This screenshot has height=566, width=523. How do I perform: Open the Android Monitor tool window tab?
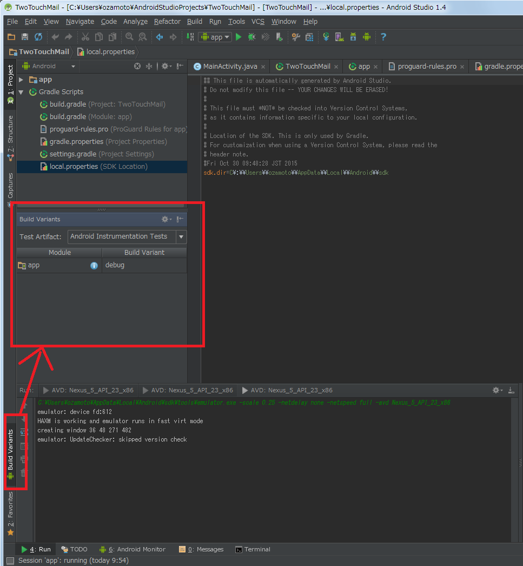coord(133,549)
